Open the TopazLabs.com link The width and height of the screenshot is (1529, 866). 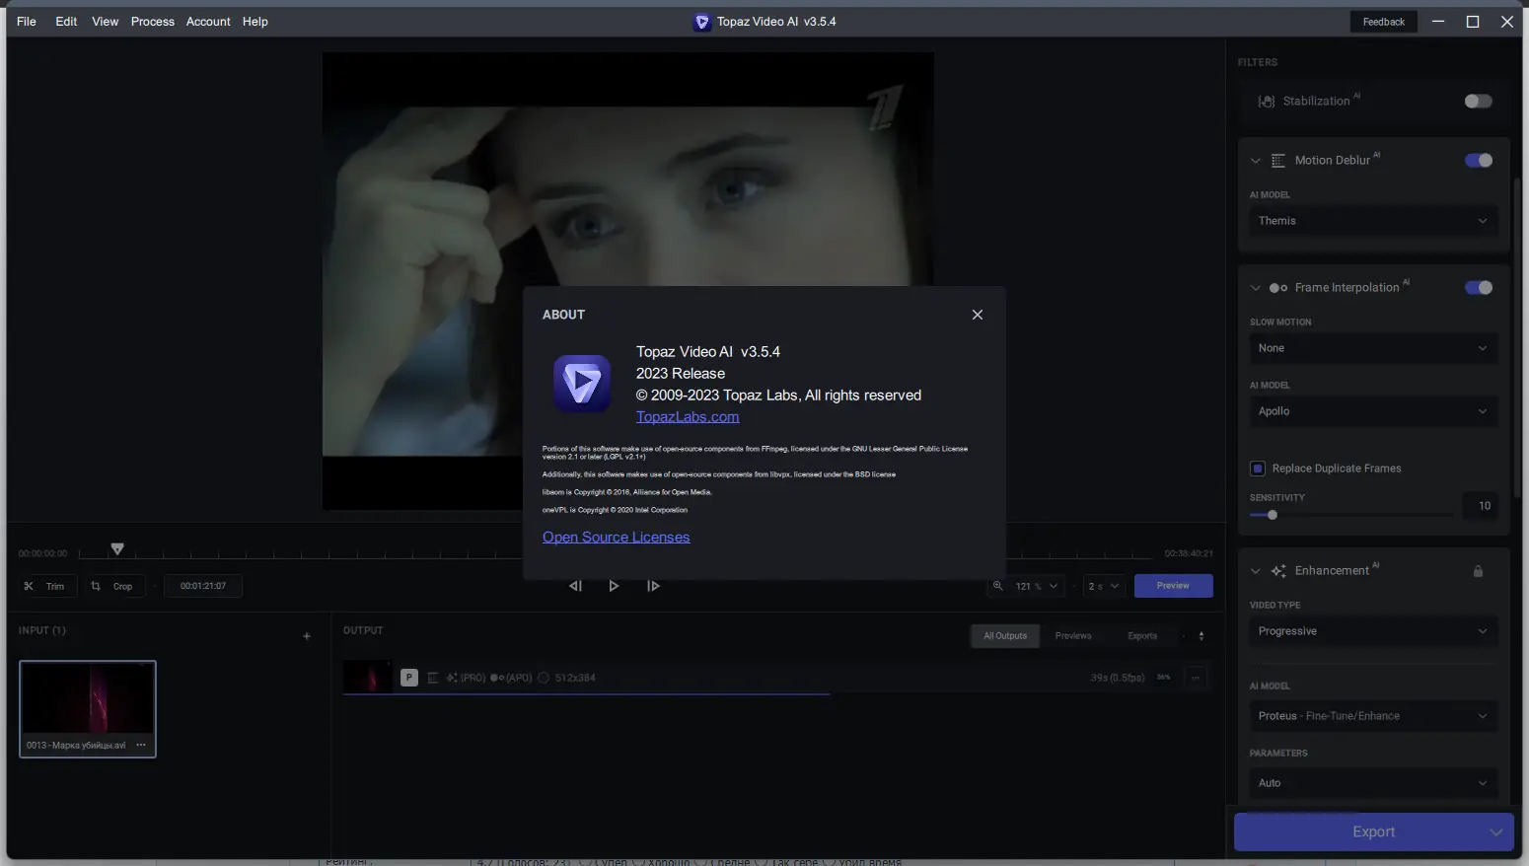coord(688,417)
